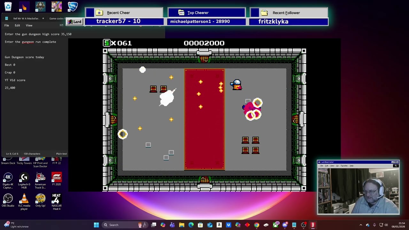Click the value 23,400 in Notepad

(x=10, y=88)
